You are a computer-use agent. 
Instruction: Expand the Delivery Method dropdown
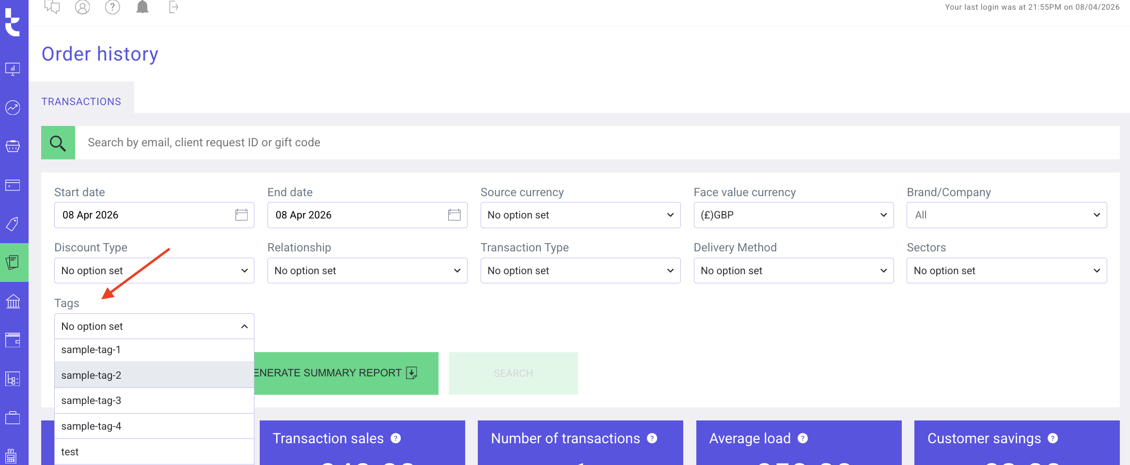(793, 271)
